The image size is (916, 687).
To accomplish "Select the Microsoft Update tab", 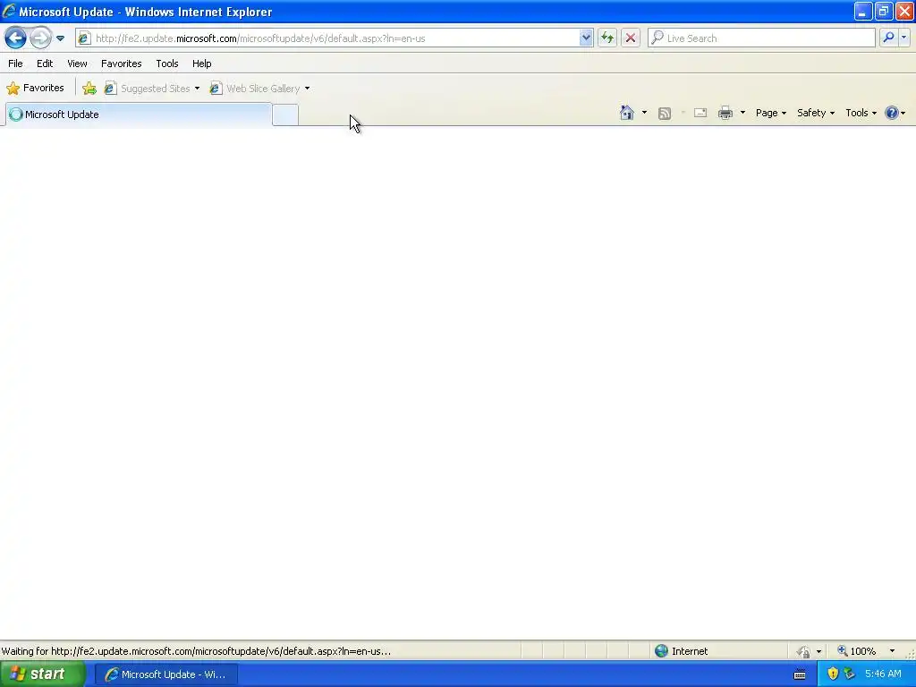I will tap(139, 114).
